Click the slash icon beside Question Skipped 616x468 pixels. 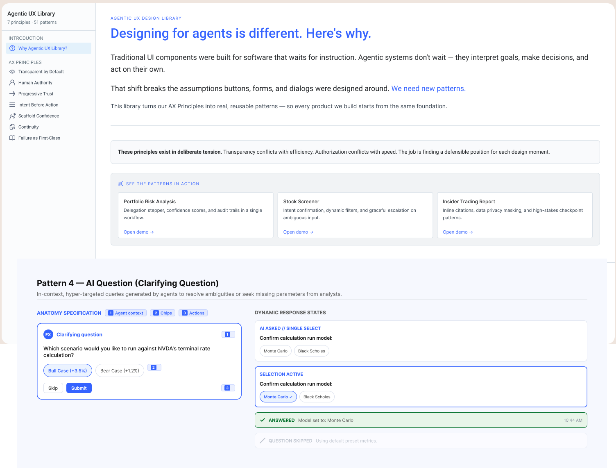(x=263, y=441)
